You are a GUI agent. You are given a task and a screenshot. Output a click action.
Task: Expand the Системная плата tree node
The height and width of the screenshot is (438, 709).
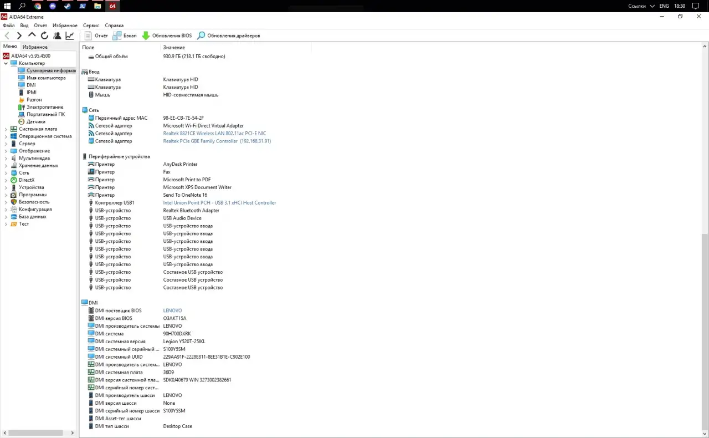click(6, 129)
